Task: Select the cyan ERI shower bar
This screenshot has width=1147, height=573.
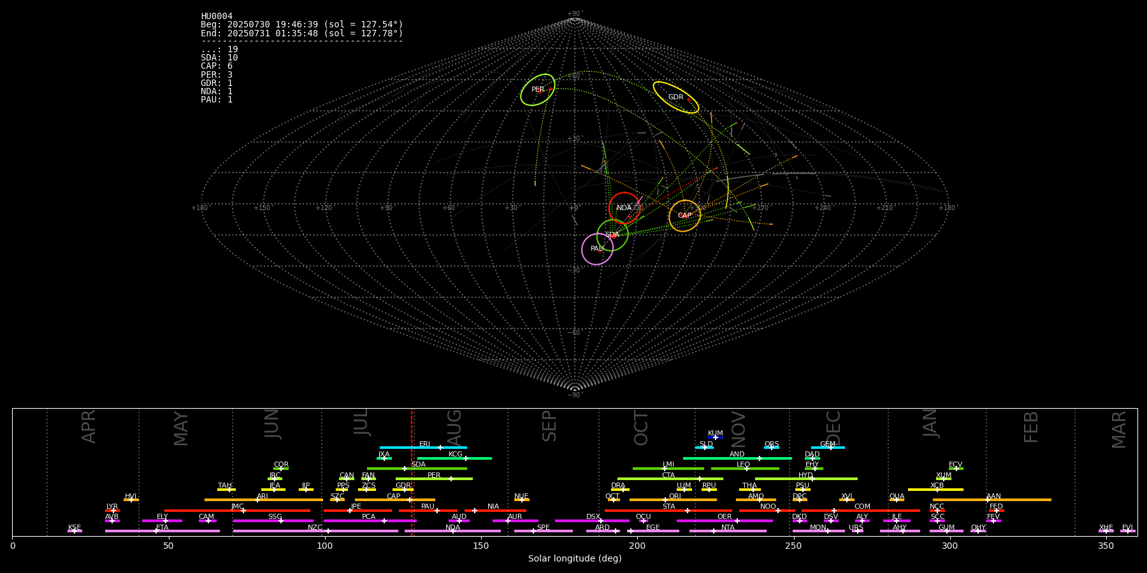Action: [x=423, y=448]
